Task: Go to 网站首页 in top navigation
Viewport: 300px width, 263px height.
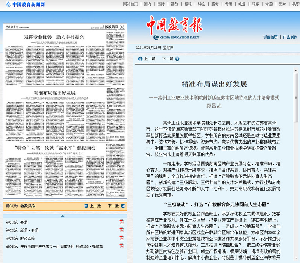Action: 130,4
